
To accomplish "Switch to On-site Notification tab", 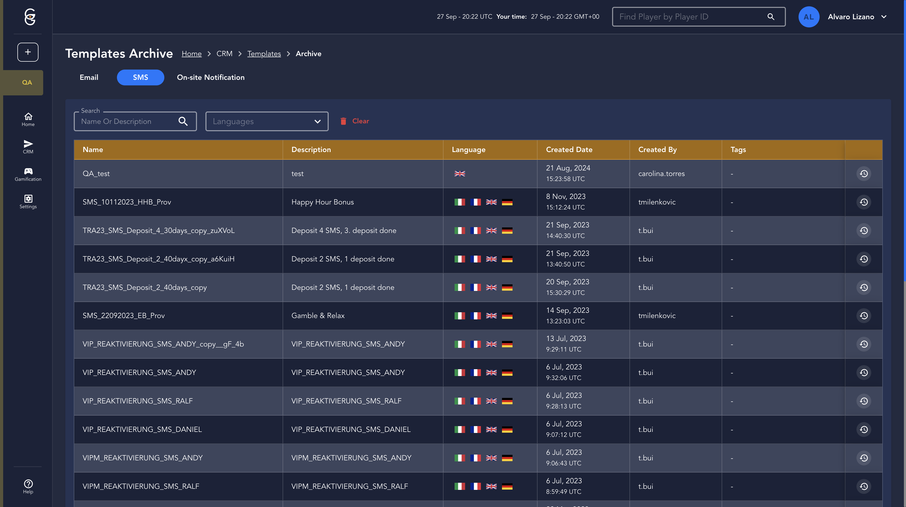I will tap(210, 77).
